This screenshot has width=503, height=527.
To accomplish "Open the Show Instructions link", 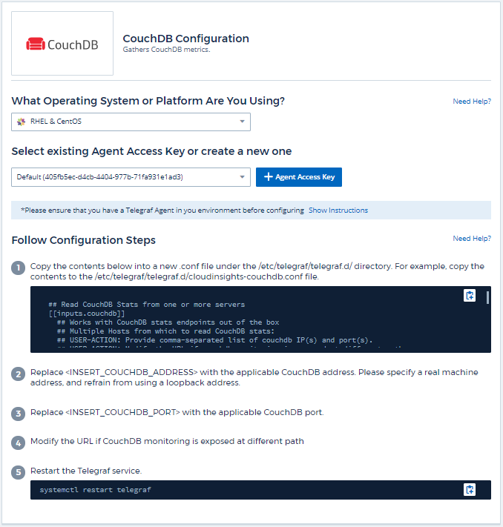I will click(x=338, y=211).
